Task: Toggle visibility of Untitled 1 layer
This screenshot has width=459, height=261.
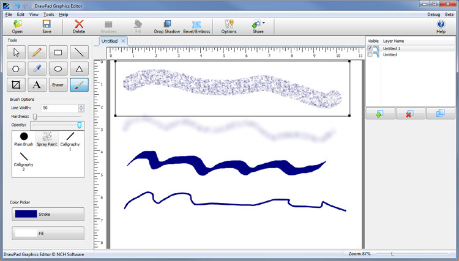Action: point(370,48)
